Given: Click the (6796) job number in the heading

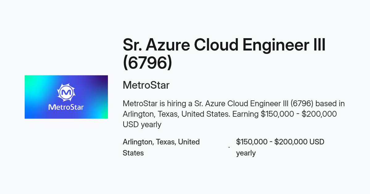Looking at the screenshot, I should click(x=147, y=62).
